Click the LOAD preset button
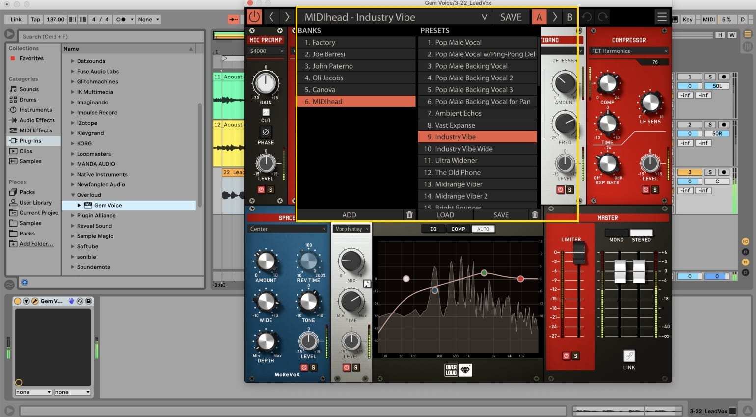The image size is (756, 417). 445,215
